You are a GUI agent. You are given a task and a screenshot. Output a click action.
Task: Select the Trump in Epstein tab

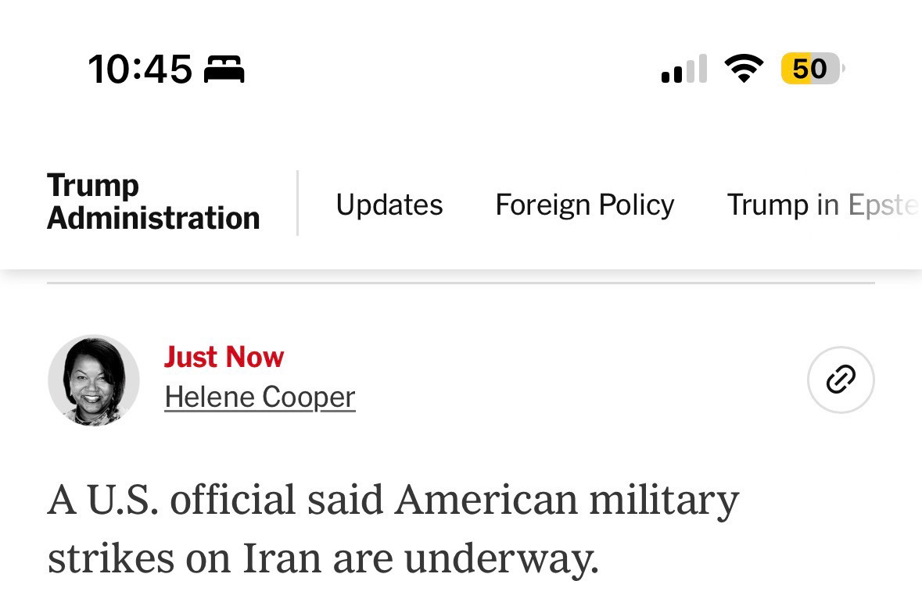click(x=821, y=205)
